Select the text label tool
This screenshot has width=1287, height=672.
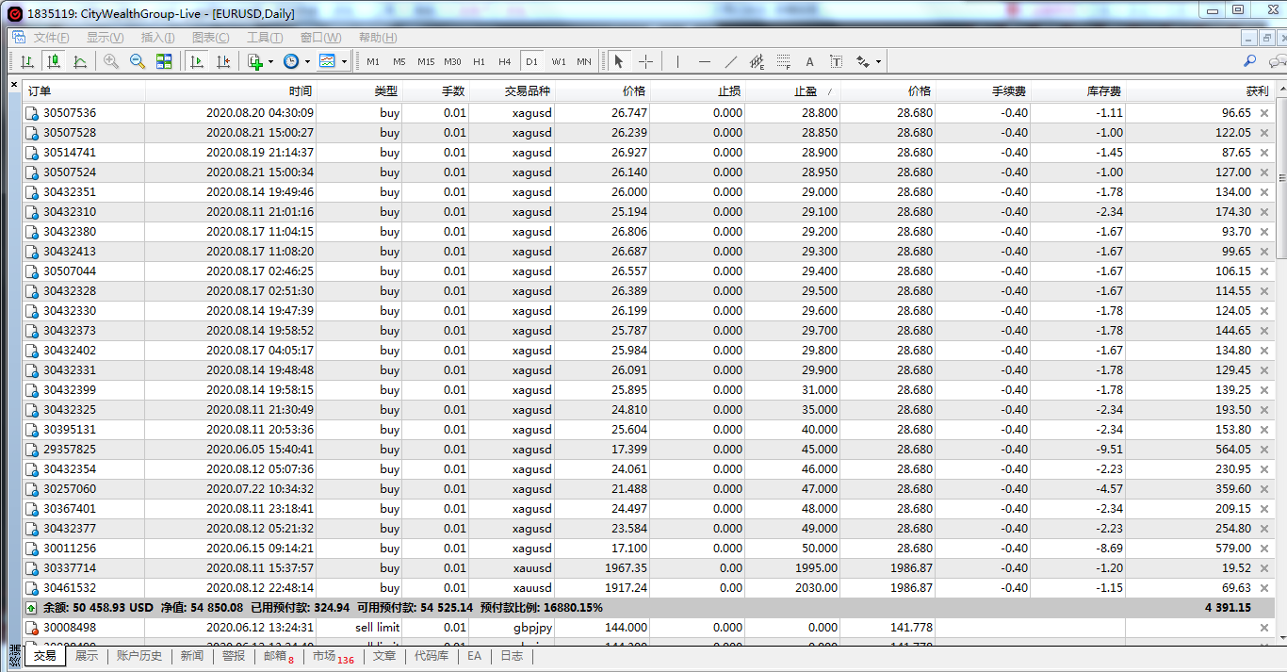tap(836, 61)
